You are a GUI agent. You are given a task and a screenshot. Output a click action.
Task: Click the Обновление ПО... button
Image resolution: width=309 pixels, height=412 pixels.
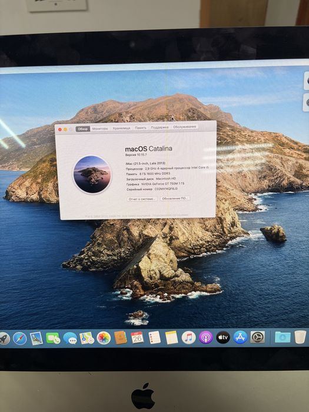175,198
